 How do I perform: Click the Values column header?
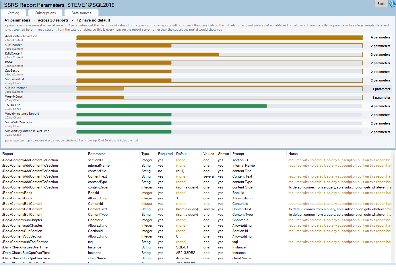tap(209, 154)
